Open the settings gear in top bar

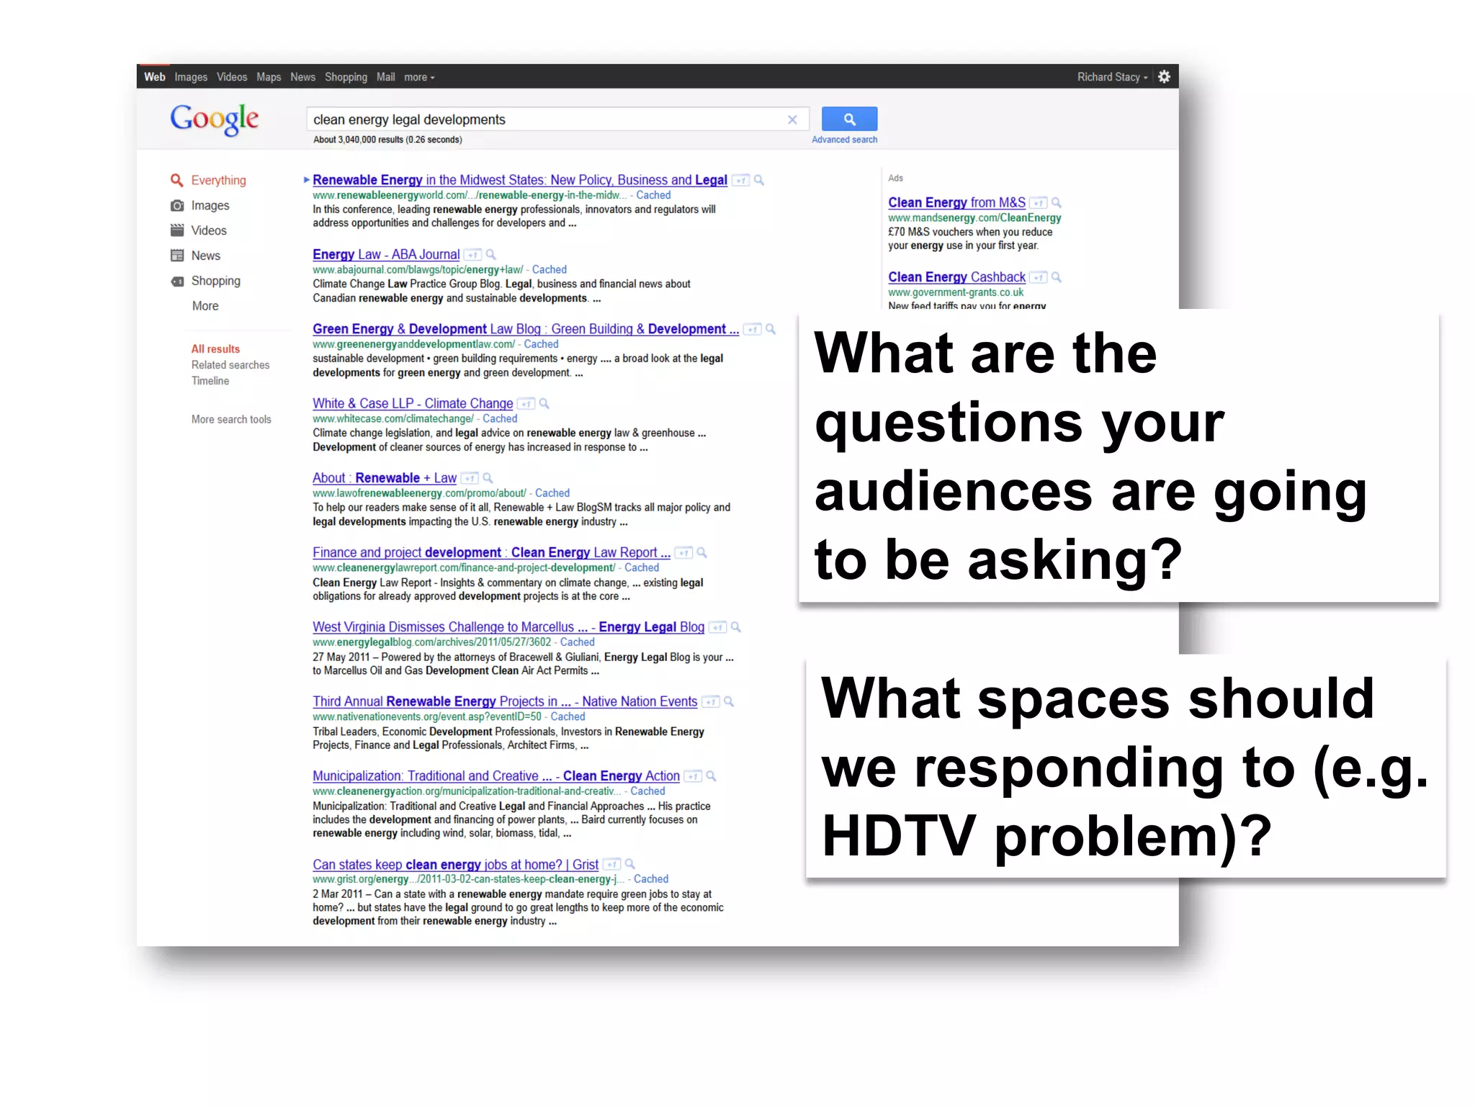point(1164,76)
